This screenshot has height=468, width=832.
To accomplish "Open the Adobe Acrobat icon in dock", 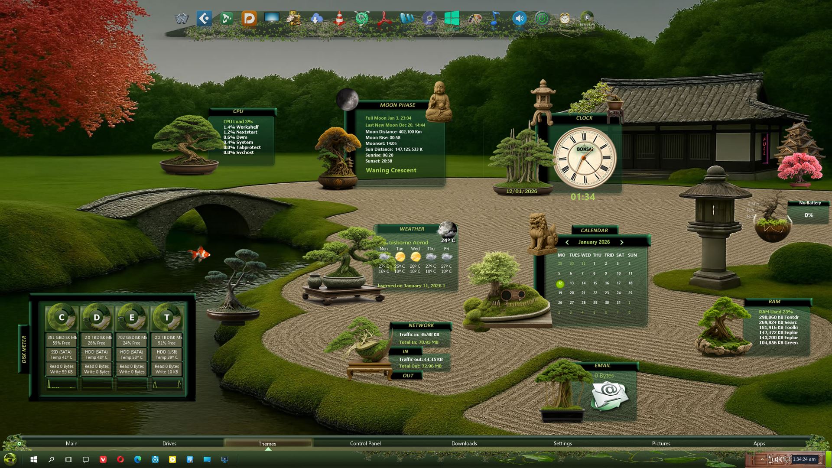I will [384, 19].
